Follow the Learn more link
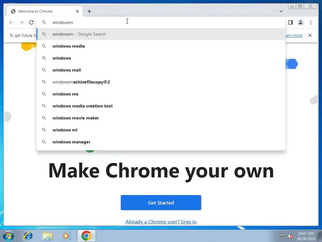 click(294, 35)
